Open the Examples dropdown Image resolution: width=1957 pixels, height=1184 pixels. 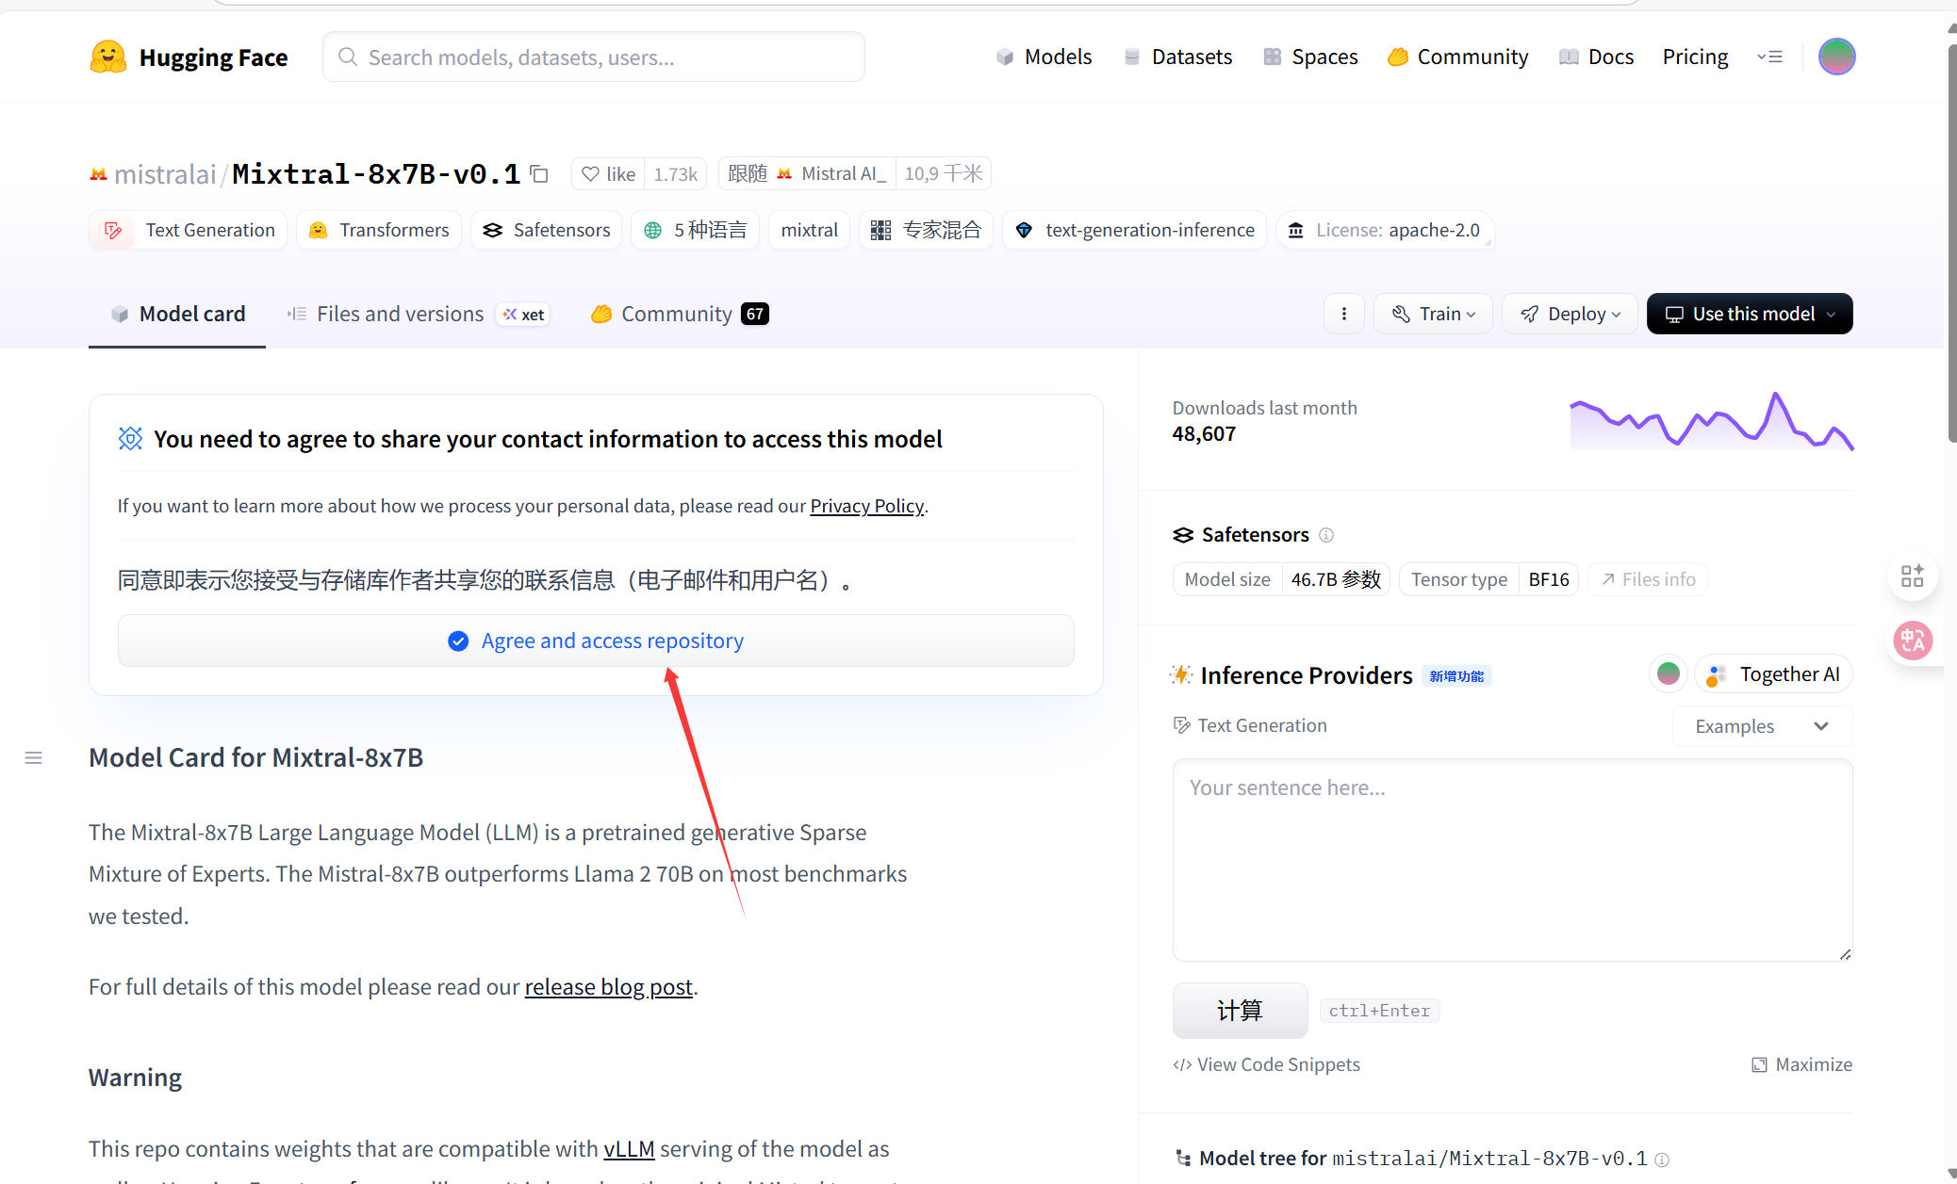1760,725
